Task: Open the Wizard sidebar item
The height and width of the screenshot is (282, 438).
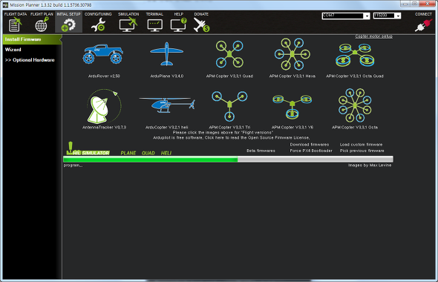Action: [x=13, y=50]
